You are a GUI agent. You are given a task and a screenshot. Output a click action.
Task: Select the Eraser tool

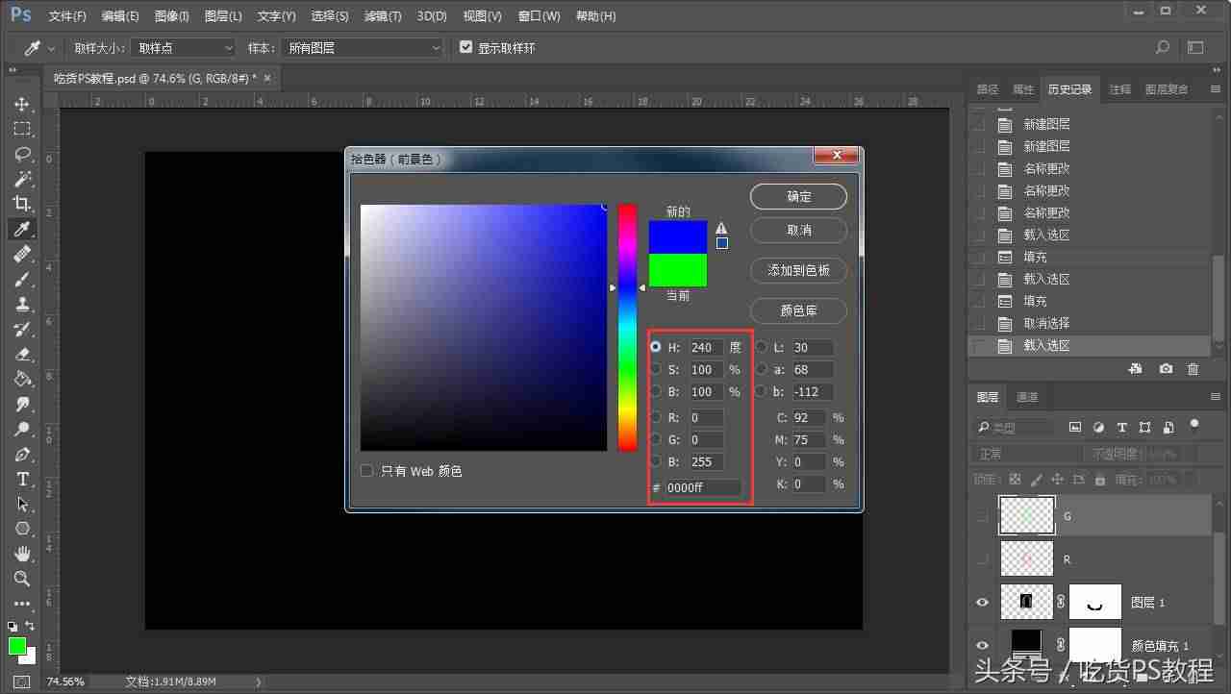[22, 354]
